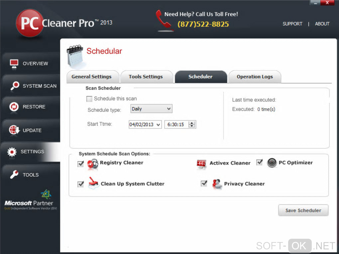Screen dimensions: 339x254
Task: Click the Microsoft Partner badge
Action: (31, 200)
